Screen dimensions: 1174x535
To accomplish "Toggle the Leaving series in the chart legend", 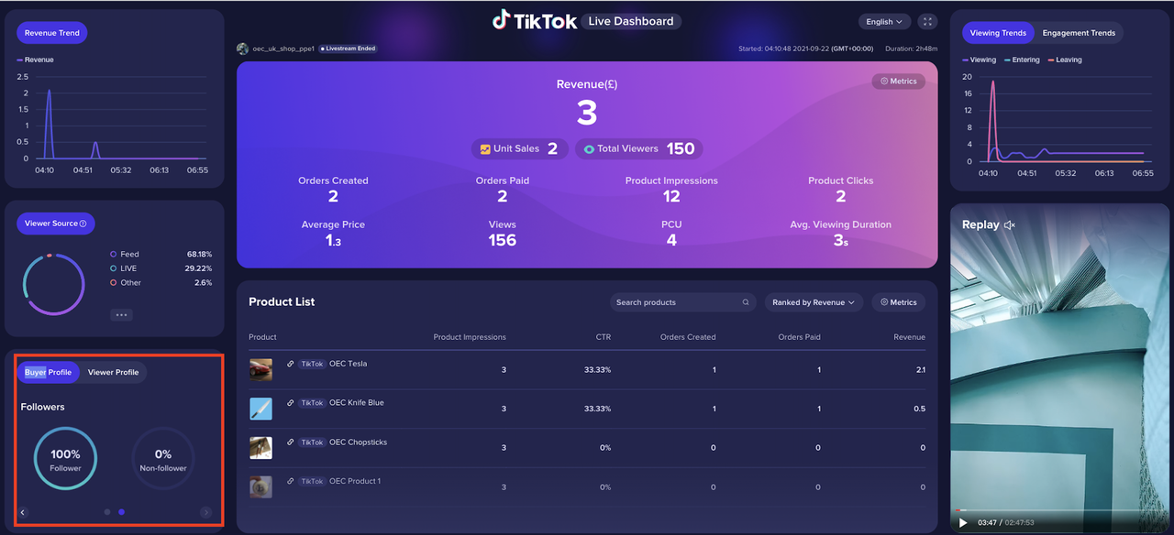I will click(1064, 60).
